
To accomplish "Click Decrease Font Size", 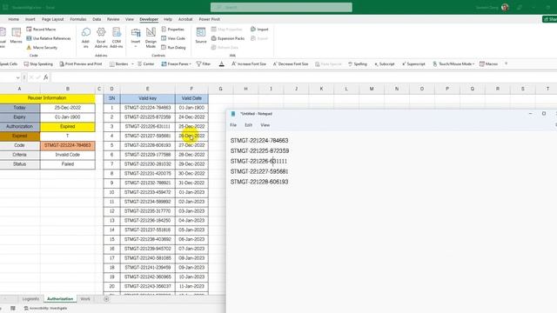I will point(291,63).
